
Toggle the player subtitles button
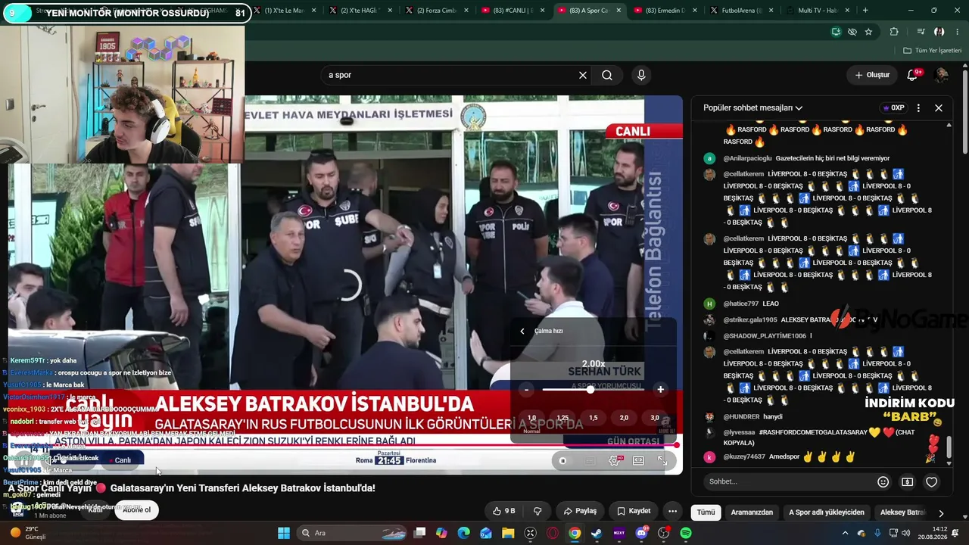click(590, 460)
